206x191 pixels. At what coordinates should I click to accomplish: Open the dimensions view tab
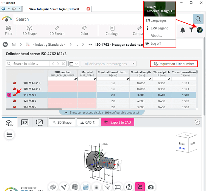(x=39, y=122)
